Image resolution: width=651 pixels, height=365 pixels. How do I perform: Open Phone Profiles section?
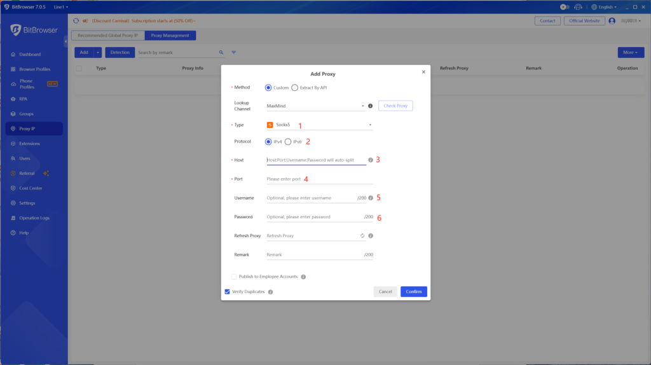27,84
